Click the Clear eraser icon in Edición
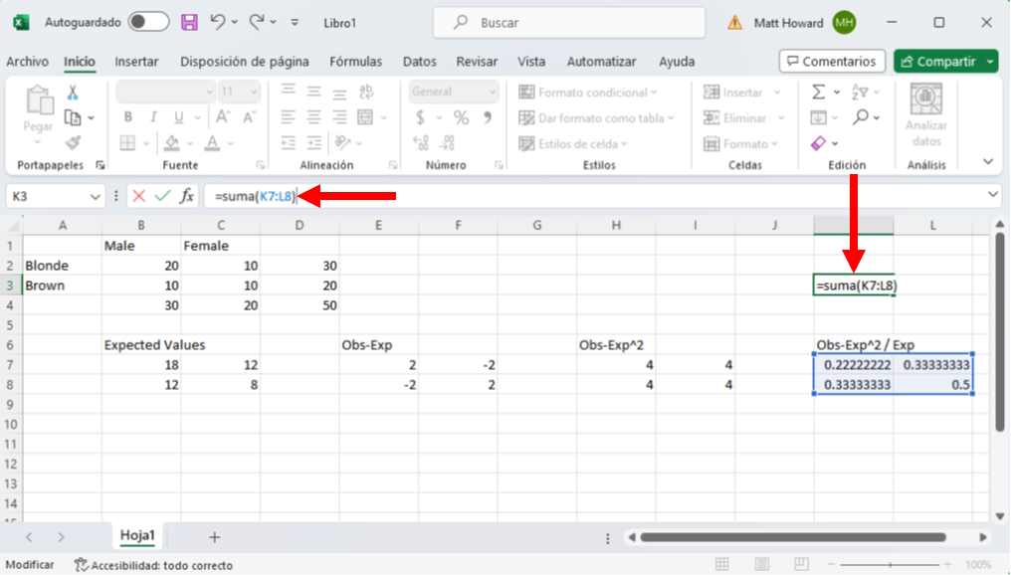The image size is (1011, 575). pyautogui.click(x=818, y=143)
